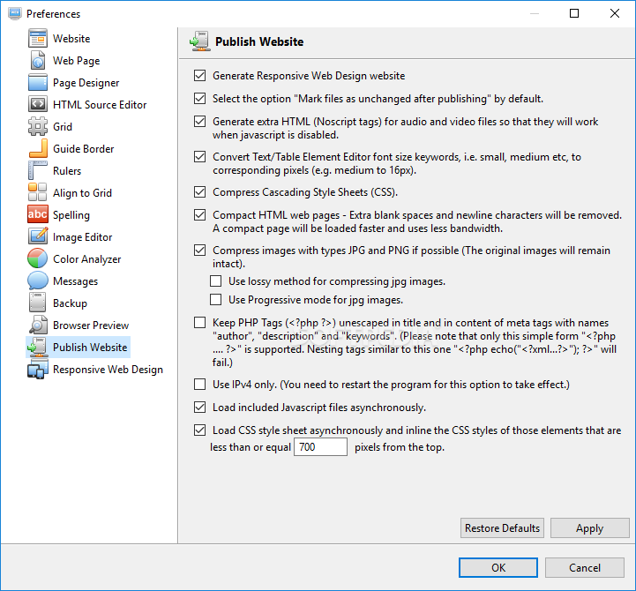Screen dimensions: 636x591
Task: Toggle Load included Javascript files asynchronously
Action: pos(199,408)
